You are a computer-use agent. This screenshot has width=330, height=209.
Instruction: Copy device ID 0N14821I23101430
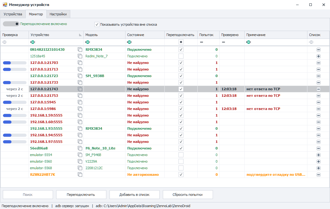(x=80, y=50)
